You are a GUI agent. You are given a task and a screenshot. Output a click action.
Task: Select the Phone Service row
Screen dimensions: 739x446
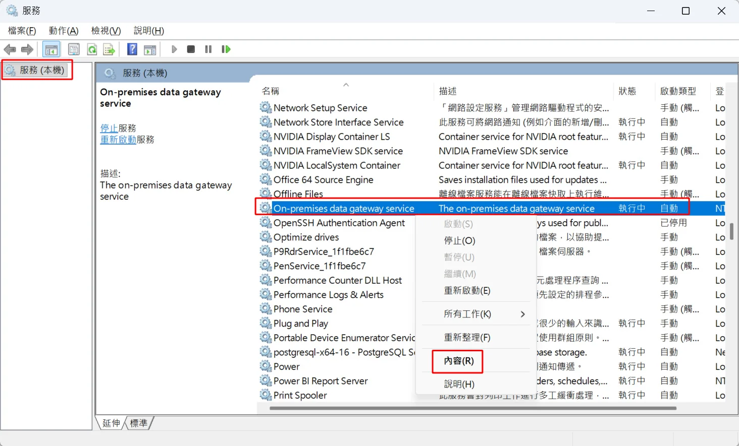coord(492,309)
